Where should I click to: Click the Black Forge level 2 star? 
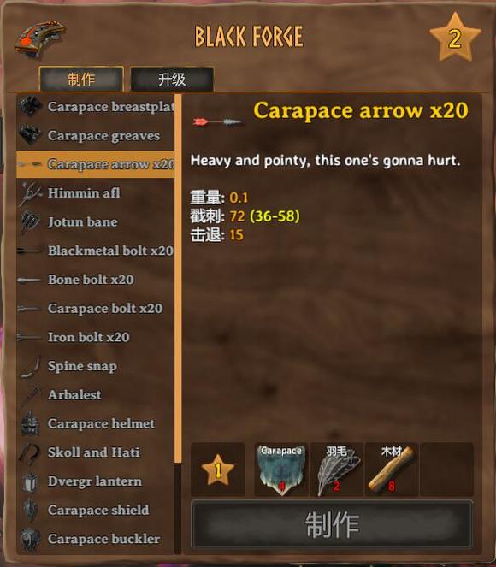tap(455, 38)
